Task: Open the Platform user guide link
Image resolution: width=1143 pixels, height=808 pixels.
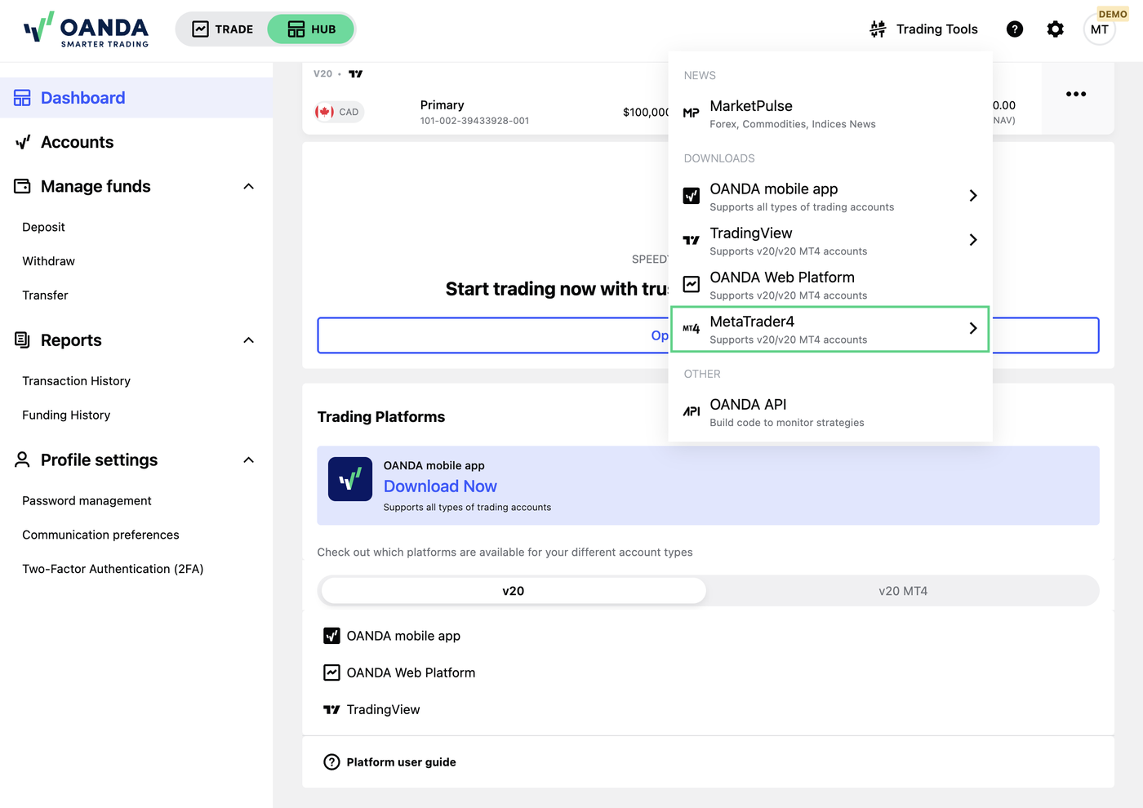Action: [x=401, y=762]
